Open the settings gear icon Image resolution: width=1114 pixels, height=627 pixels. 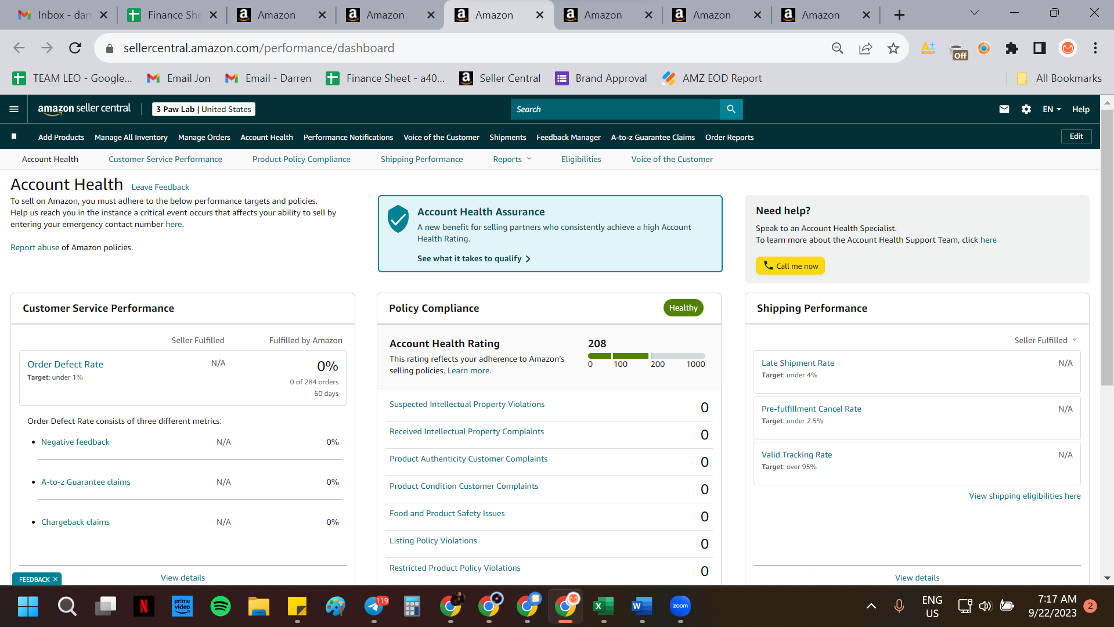click(x=1026, y=109)
